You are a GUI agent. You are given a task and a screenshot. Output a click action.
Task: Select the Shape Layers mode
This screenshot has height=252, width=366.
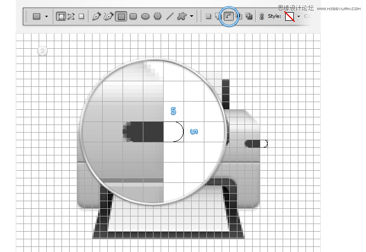pyautogui.click(x=60, y=16)
